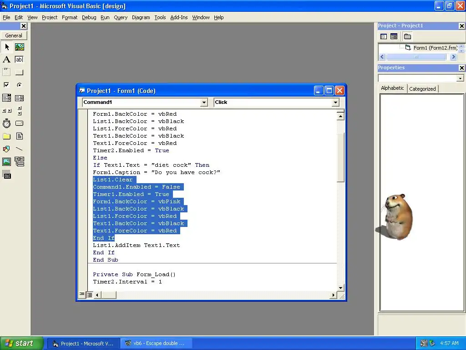Open the Query menu
The height and width of the screenshot is (350, 466).
point(121,17)
